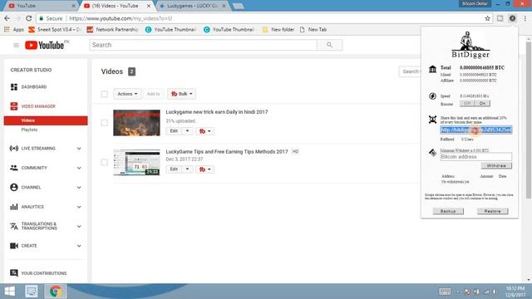
Task: Click the Live Streaming icon
Action: click(x=14, y=149)
